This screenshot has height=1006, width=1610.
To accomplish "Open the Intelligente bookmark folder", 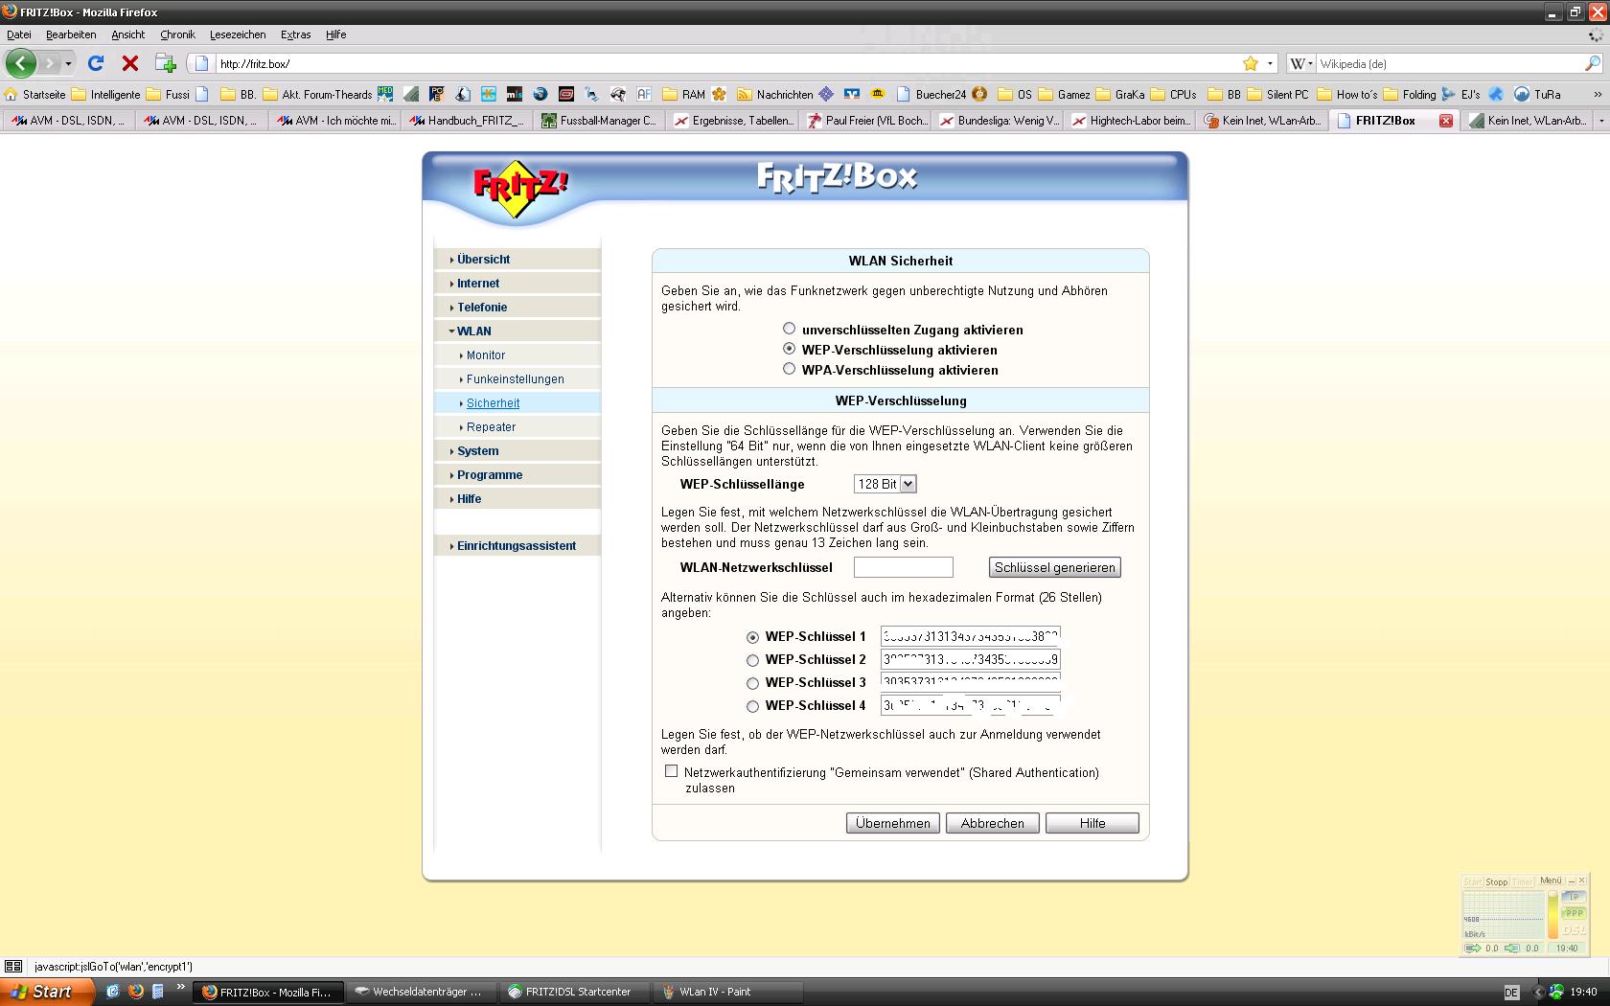I will (106, 94).
